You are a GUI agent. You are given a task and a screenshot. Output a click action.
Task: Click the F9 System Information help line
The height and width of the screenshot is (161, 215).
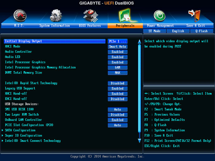pyautogui.click(x=165, y=130)
